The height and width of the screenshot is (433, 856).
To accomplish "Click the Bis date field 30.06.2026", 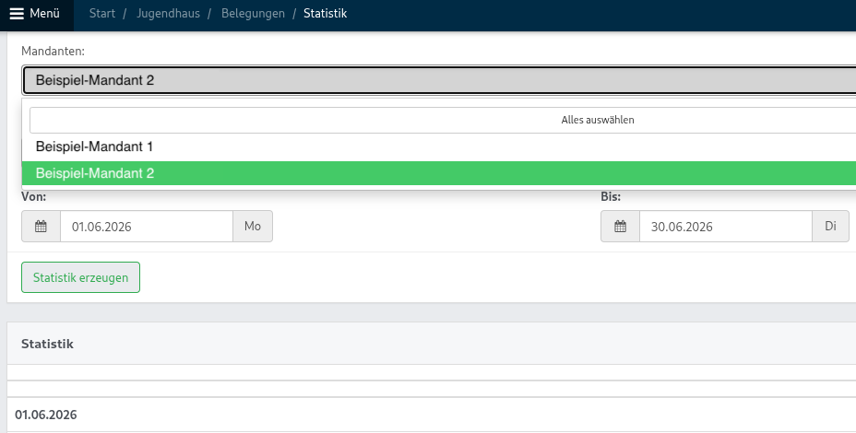I will pyautogui.click(x=726, y=227).
